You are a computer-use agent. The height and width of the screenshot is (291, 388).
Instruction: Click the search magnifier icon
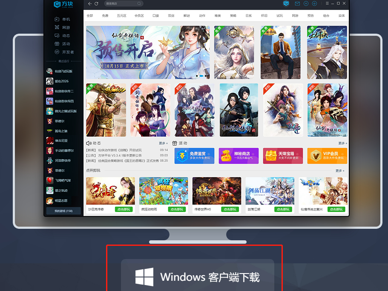(x=139, y=3)
